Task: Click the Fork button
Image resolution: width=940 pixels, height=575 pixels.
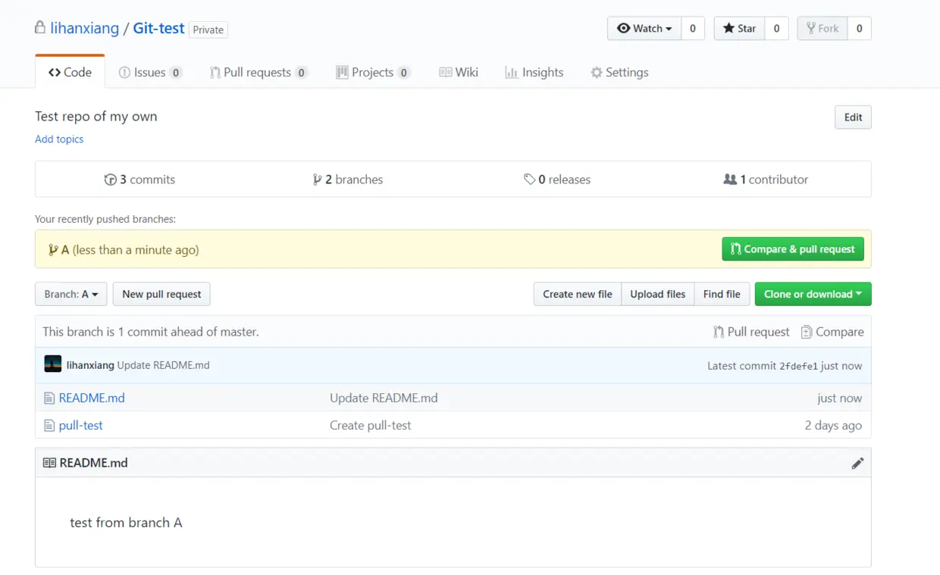Action: pyautogui.click(x=822, y=29)
